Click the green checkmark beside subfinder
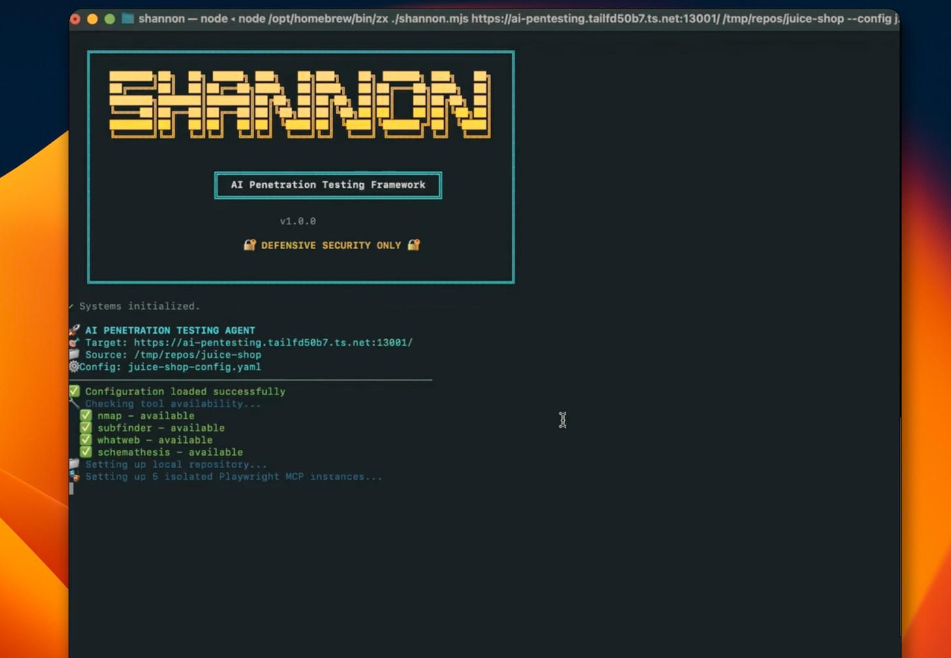The image size is (951, 658). 85,428
